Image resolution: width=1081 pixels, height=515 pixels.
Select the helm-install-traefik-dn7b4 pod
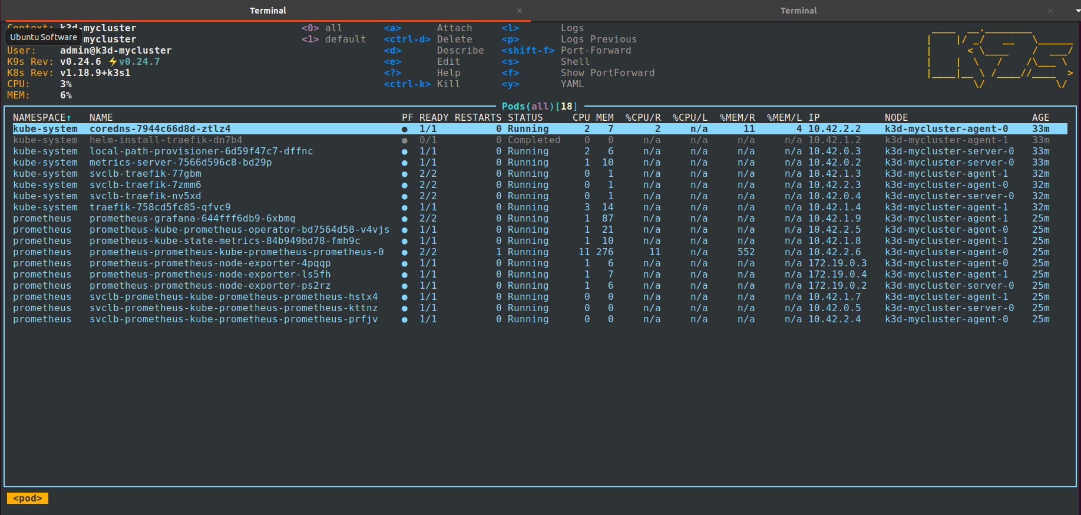540,140
